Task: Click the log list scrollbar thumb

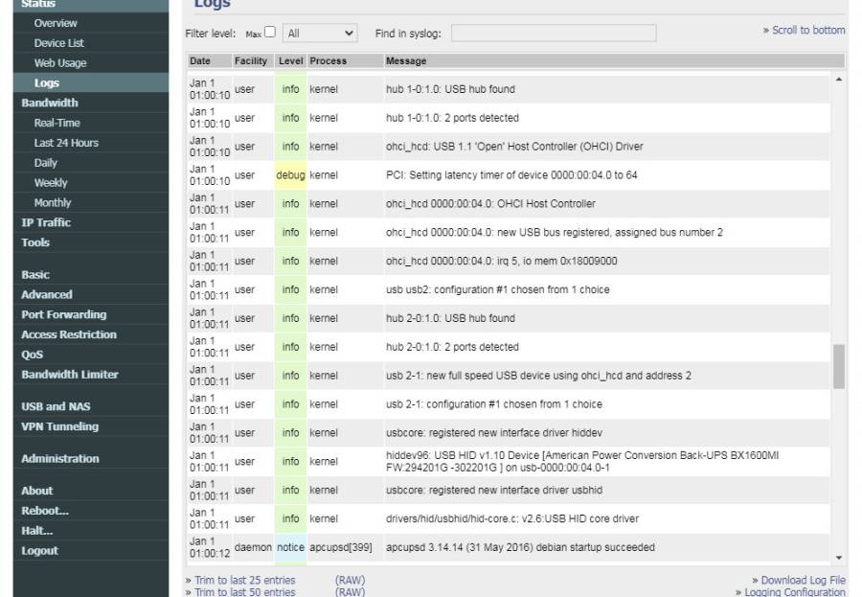Action: click(839, 366)
